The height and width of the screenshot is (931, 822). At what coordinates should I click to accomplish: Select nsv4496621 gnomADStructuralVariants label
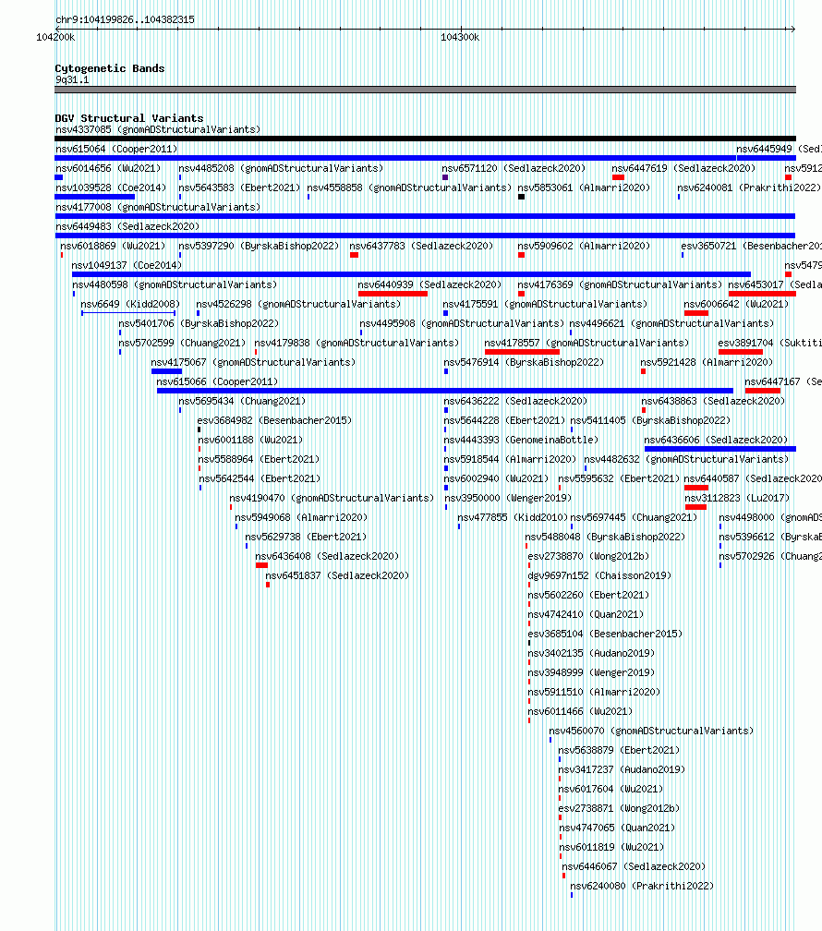[x=671, y=323]
